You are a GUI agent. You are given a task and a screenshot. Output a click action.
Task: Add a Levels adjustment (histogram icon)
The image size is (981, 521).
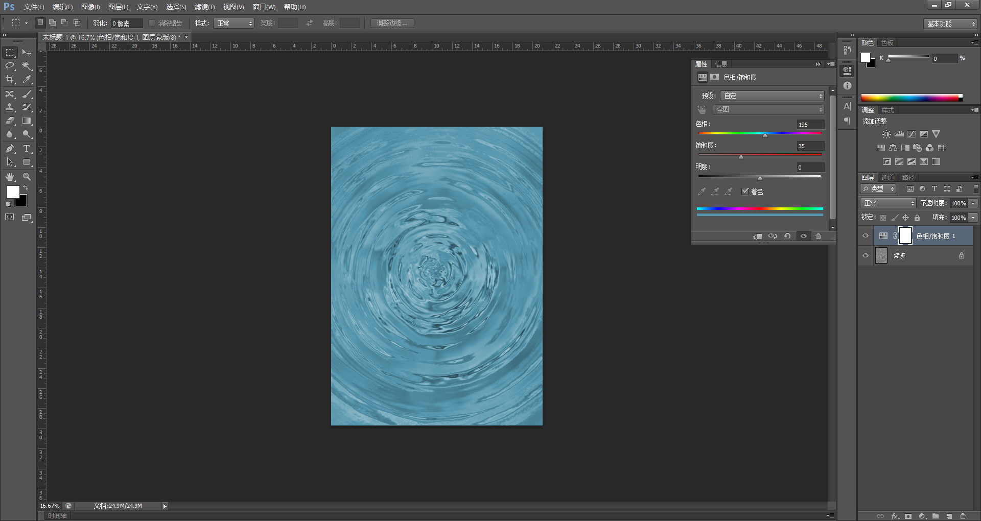pyautogui.click(x=899, y=134)
